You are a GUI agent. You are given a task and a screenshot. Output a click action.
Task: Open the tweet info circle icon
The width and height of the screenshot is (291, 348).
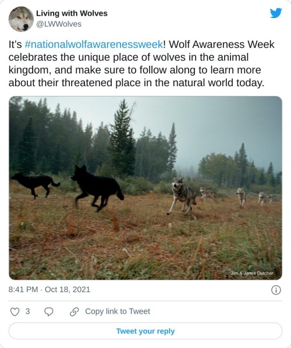(276, 290)
